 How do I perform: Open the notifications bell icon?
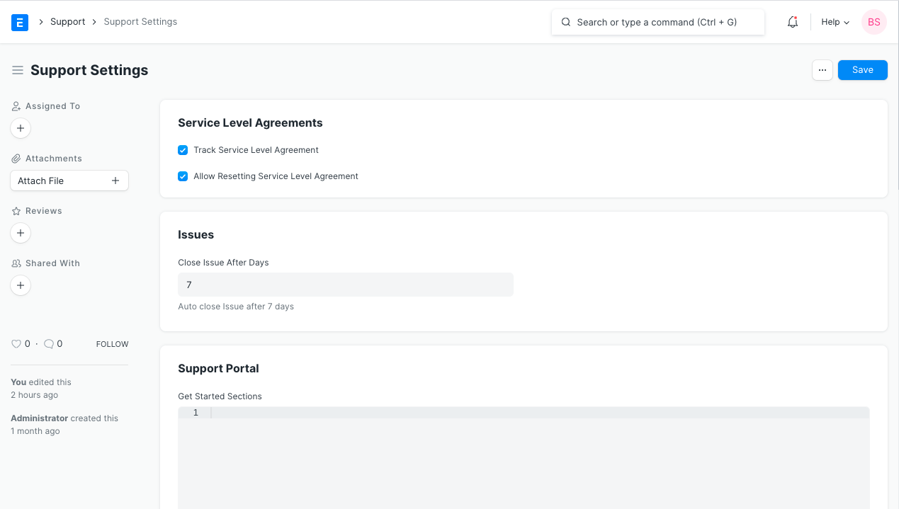[793, 22]
